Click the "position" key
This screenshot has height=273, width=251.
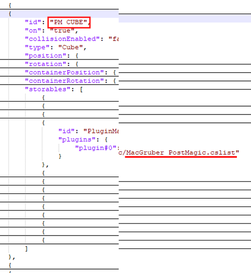[46, 56]
